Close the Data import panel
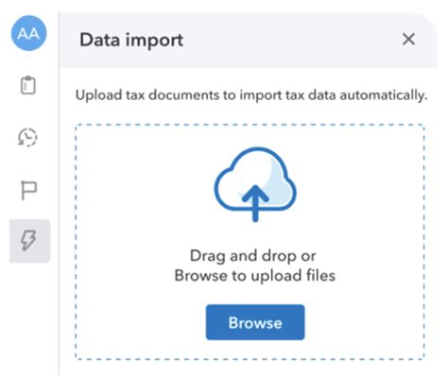448x376 pixels. tap(408, 40)
